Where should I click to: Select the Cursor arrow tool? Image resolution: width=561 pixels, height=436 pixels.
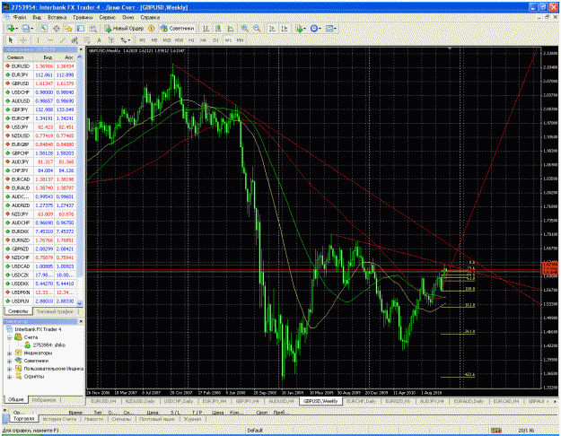point(11,40)
